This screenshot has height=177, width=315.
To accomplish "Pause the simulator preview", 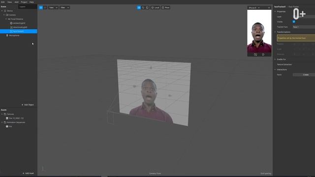I will tap(255, 55).
